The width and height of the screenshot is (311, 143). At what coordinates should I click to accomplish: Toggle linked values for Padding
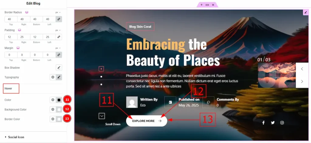[59, 37]
